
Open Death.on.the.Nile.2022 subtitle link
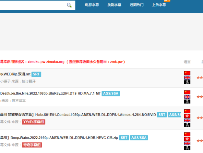[x=50, y=93]
